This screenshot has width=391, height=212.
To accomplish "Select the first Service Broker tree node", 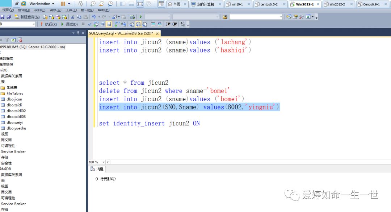I will [x=13, y=151].
